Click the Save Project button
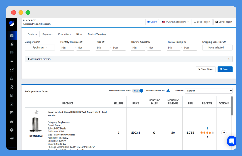This screenshot has height=156, width=242. pos(224,22)
